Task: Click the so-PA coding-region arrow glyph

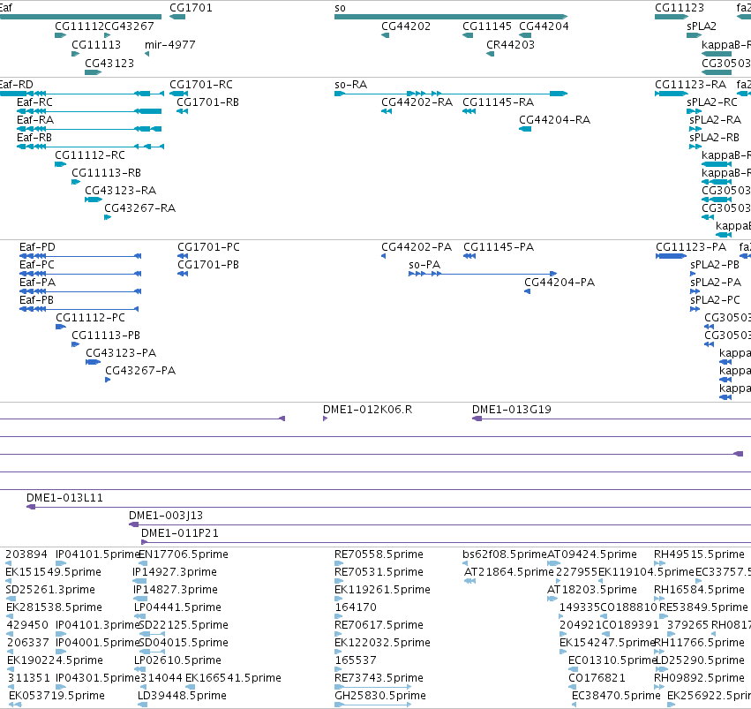Action: pos(483,274)
